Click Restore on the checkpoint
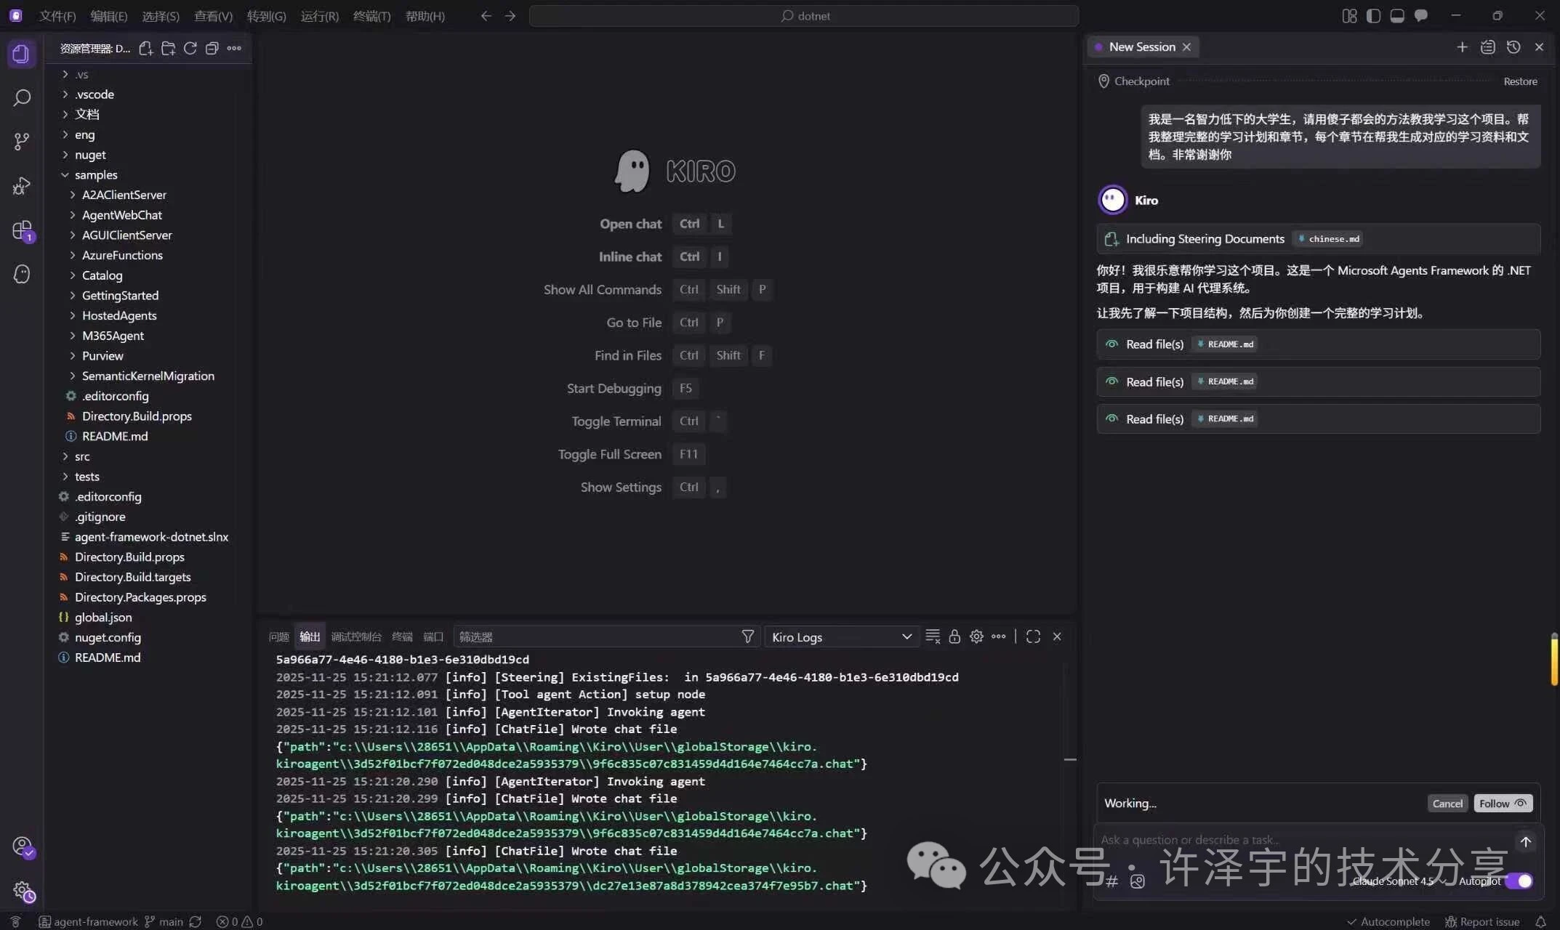 pos(1520,81)
